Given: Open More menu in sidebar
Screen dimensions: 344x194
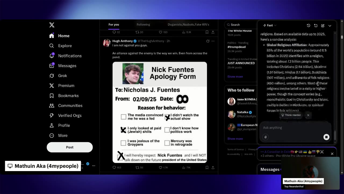Looking at the screenshot, I should pos(58,136).
